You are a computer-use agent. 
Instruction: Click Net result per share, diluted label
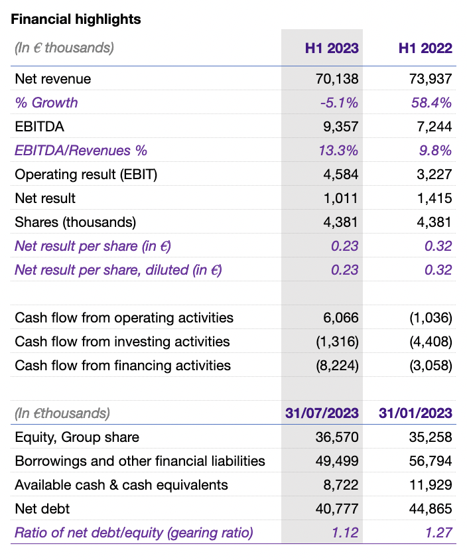click(118, 270)
